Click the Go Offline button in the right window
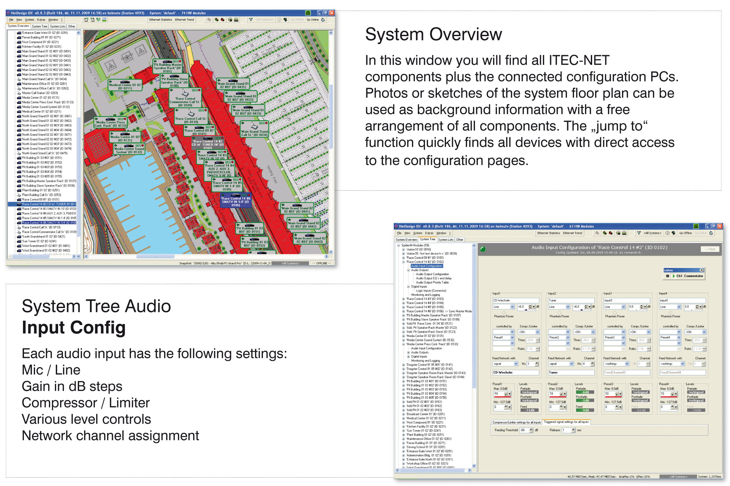Screen dimensions: 730x486 coord(685,233)
